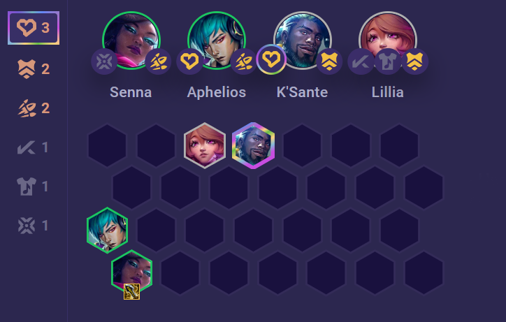This screenshot has height=322, width=506.
Task: Open Senna's circular champion portrait
Action: pos(131,41)
